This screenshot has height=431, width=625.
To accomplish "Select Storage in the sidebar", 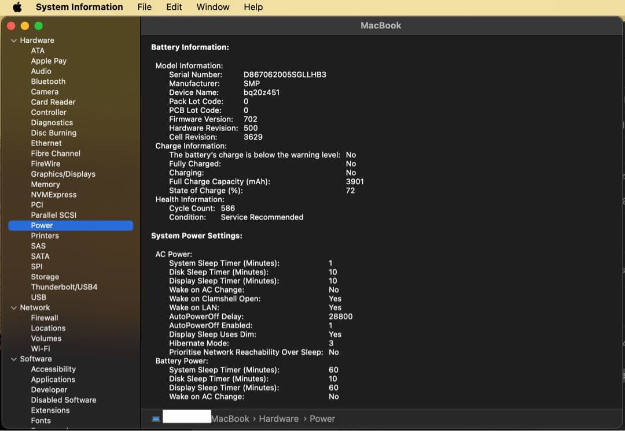I will coord(45,277).
